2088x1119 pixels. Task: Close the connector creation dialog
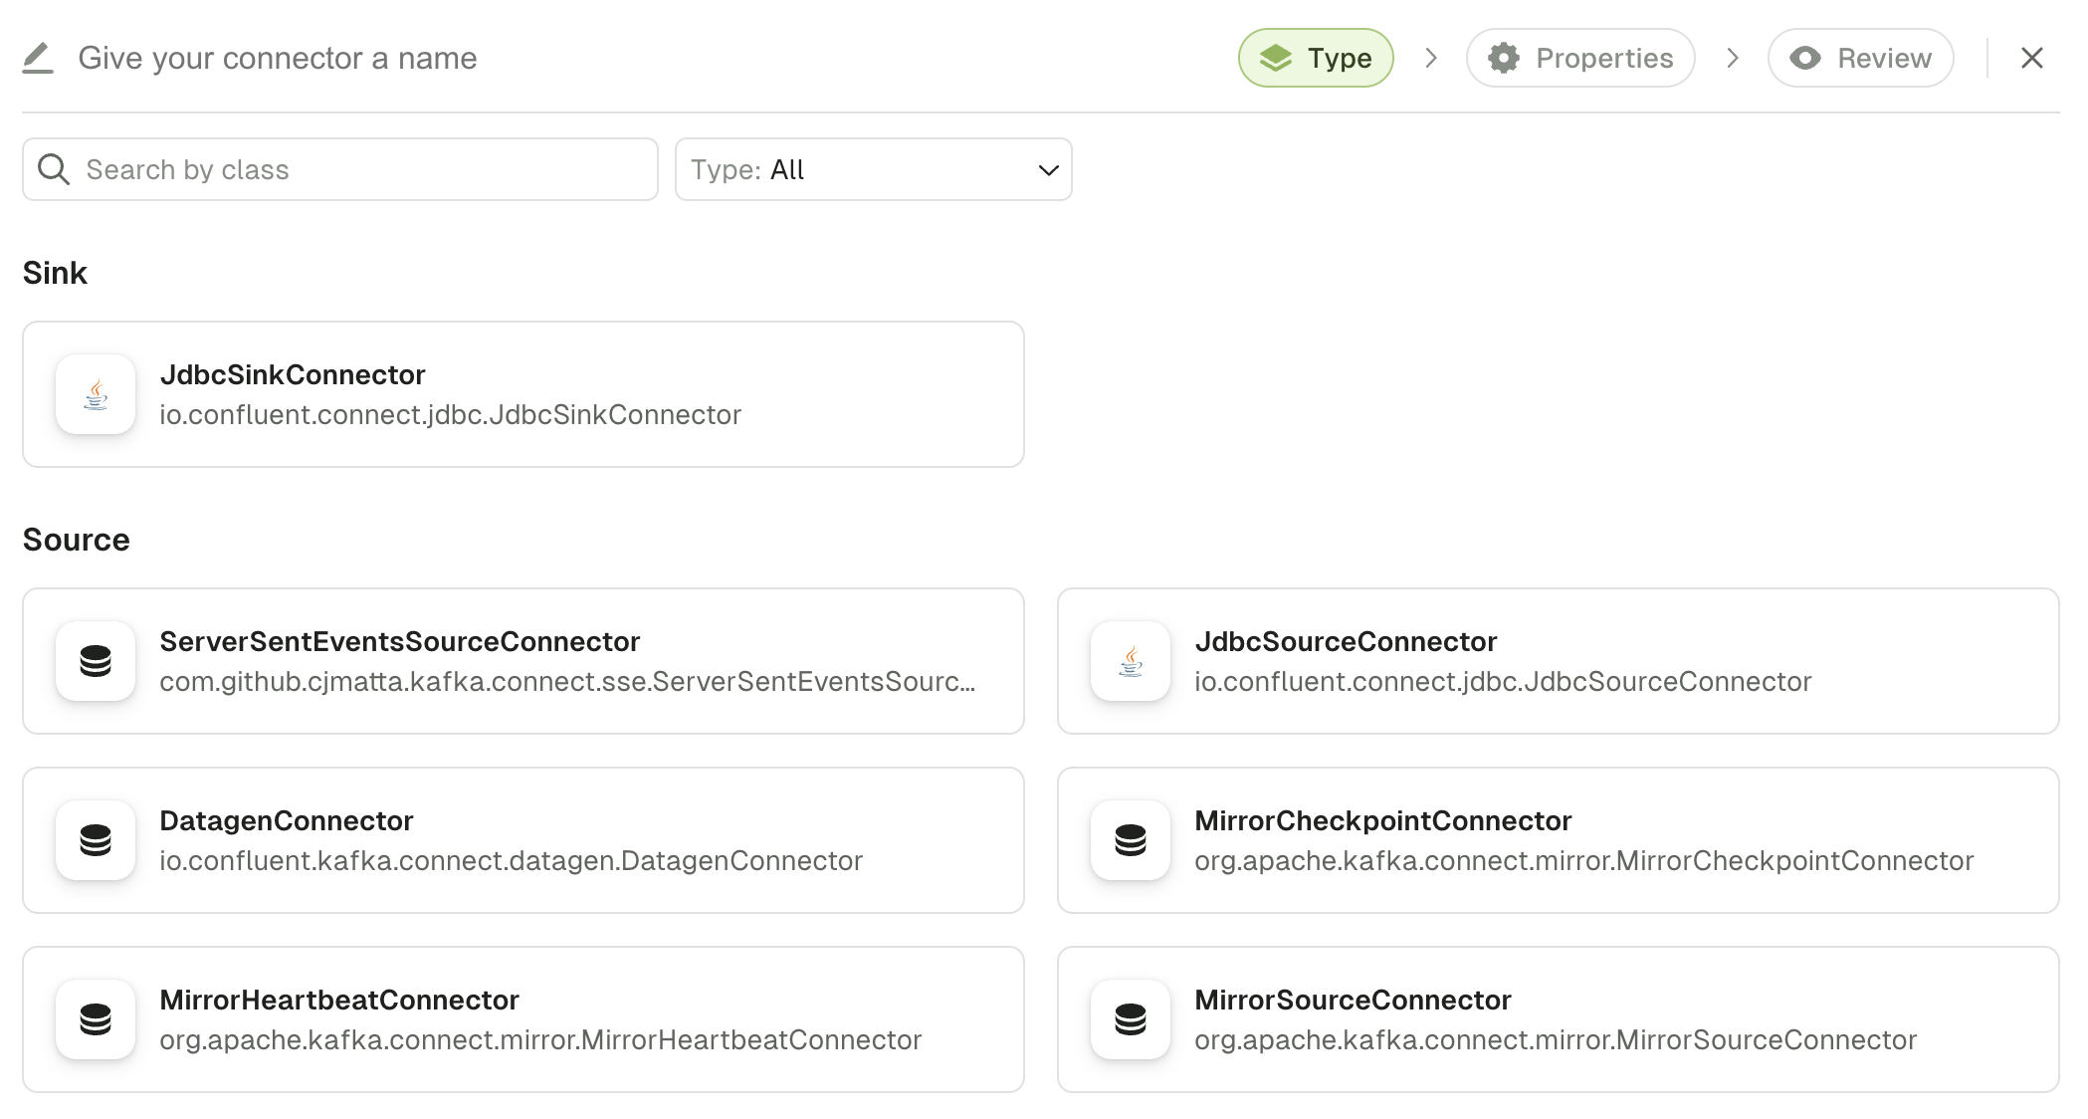2032,58
